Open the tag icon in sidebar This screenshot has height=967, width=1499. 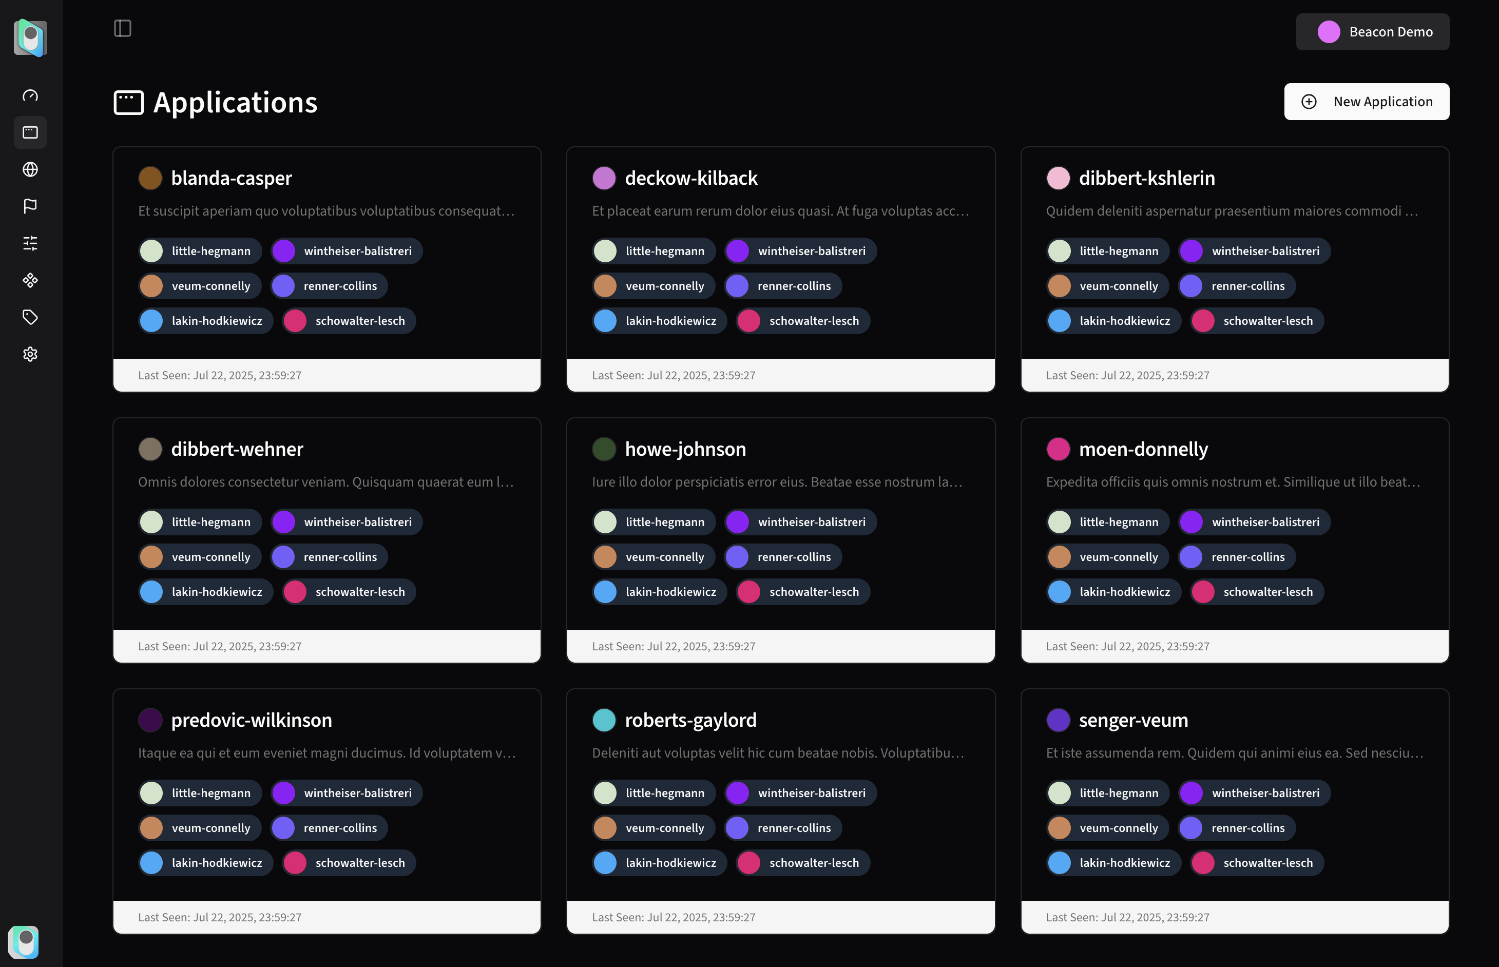tap(30, 317)
